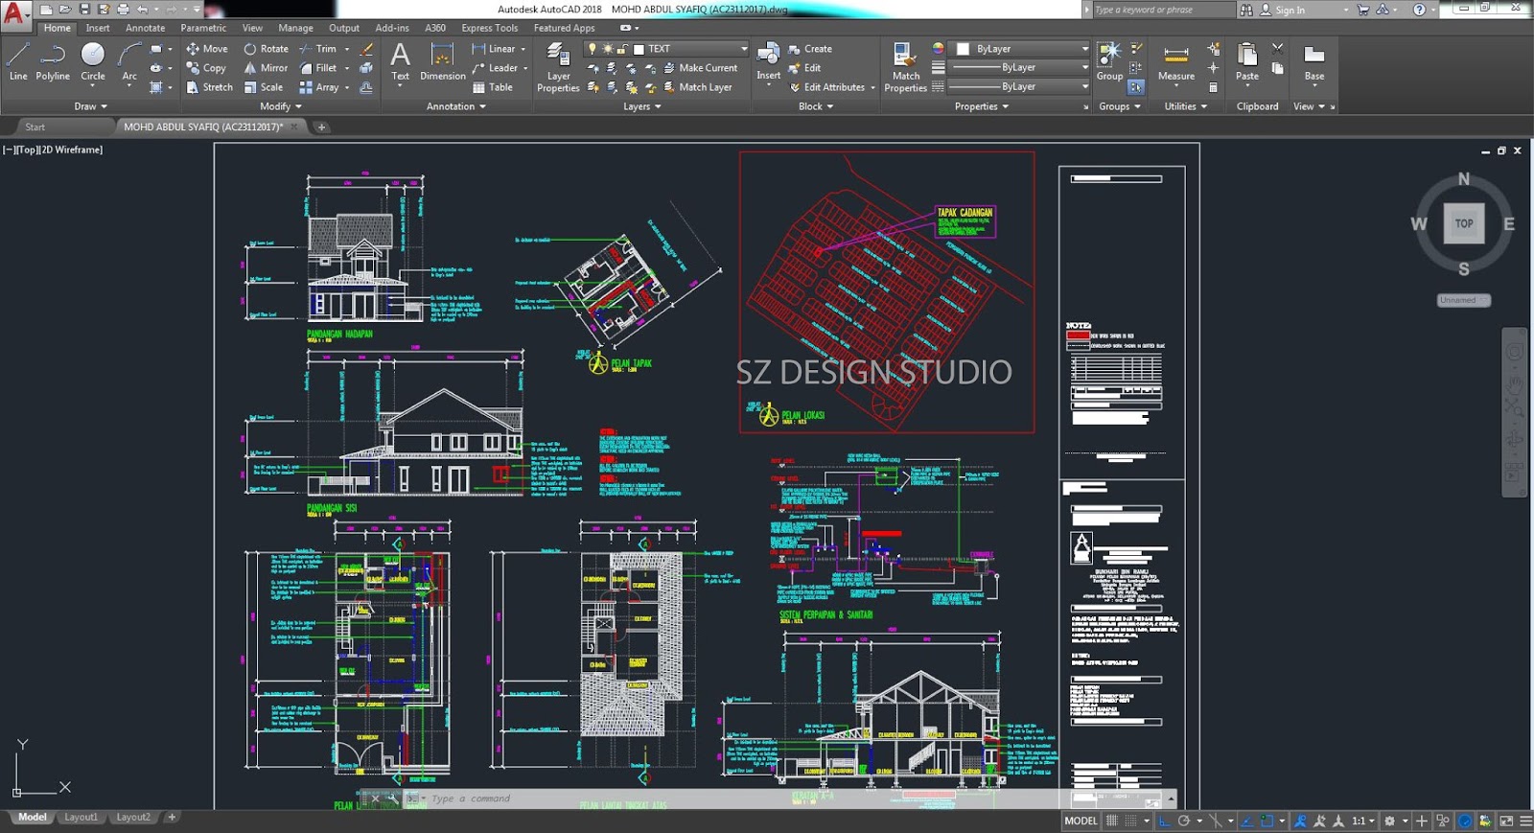Toggle 2D object snap in status bar
This screenshot has height=833, width=1534.
(x=1267, y=821)
